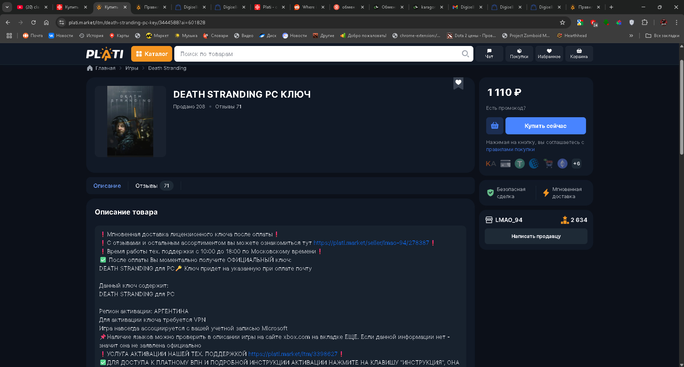Open the Маркет bookmark

(158, 36)
